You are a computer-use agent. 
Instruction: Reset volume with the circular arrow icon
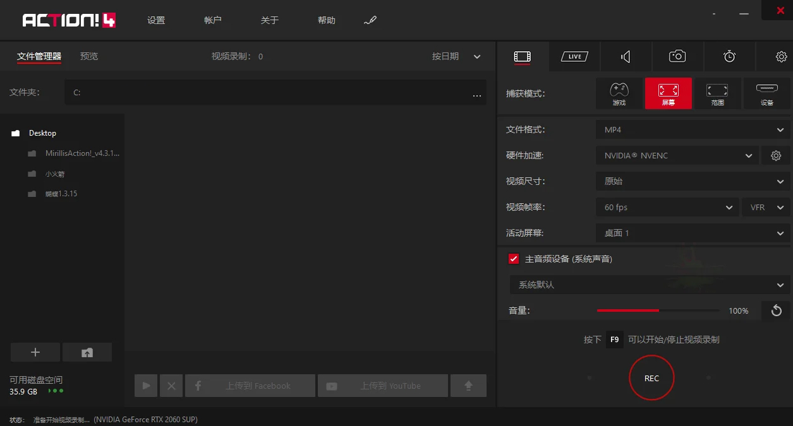point(776,311)
